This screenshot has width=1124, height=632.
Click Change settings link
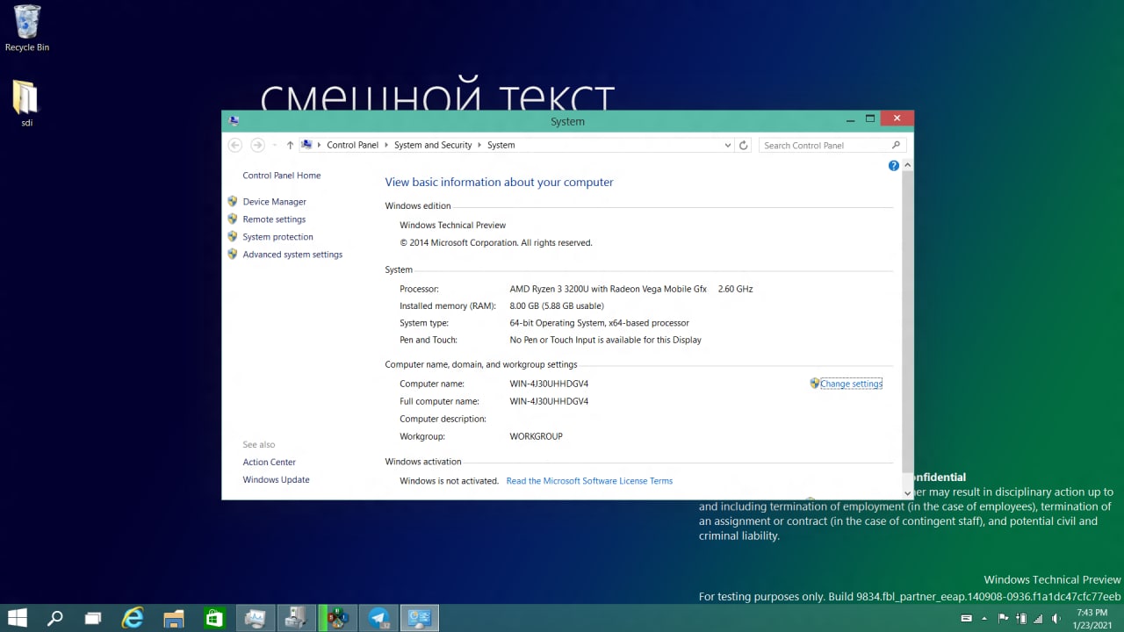click(x=851, y=384)
